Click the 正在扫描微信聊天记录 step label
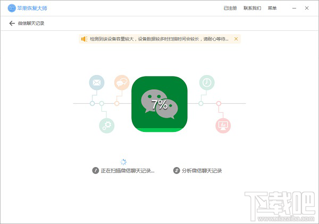Image resolution: width=319 pixels, height=224 pixels. pos(128,171)
